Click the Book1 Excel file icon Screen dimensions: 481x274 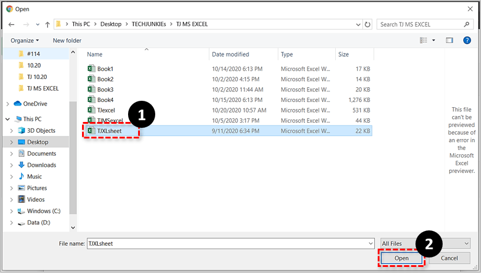[x=91, y=69]
